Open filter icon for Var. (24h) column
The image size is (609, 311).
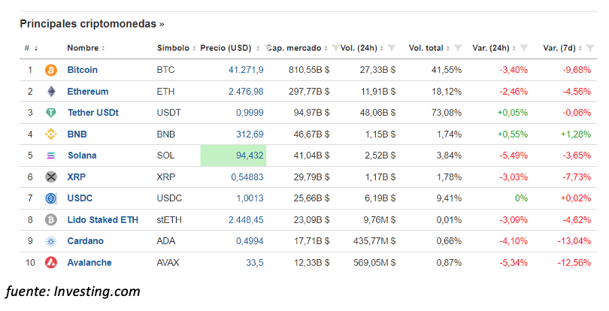[x=523, y=48]
